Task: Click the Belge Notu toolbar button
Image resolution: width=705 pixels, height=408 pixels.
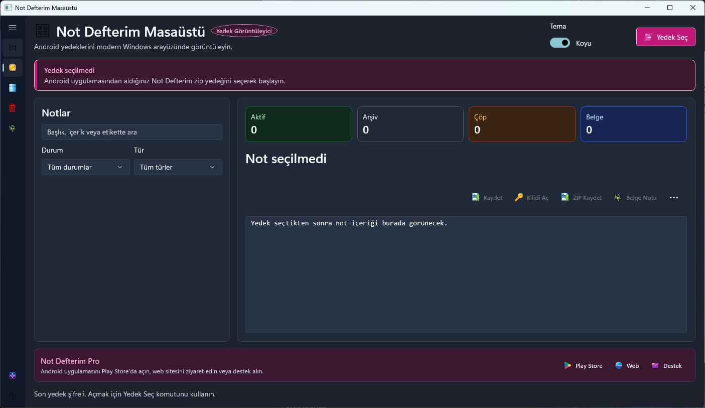Action: point(635,198)
